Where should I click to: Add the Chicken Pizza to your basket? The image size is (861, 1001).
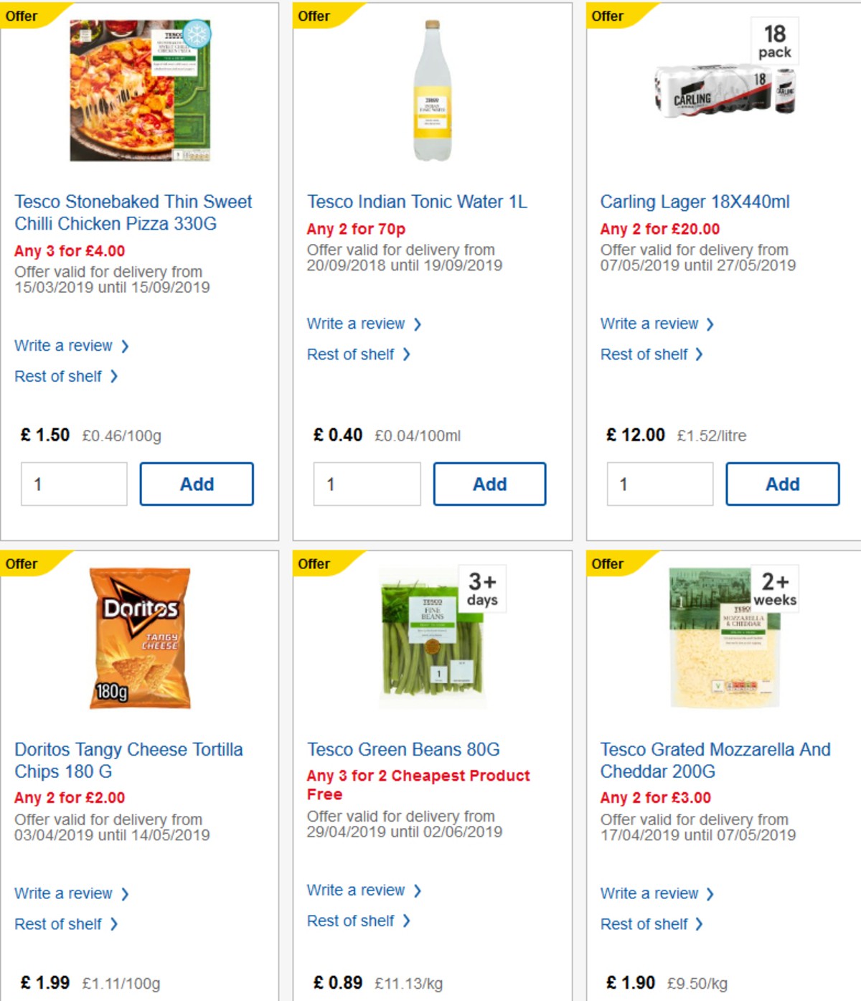[196, 484]
